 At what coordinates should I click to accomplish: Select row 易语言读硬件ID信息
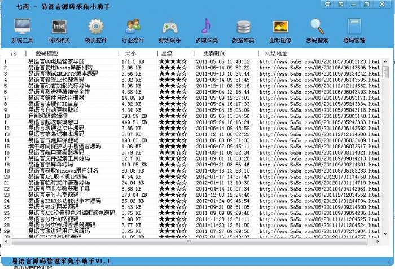click(x=192, y=104)
